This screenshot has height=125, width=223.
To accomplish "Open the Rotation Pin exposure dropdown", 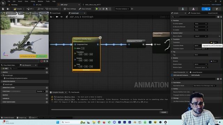I will (214, 61).
